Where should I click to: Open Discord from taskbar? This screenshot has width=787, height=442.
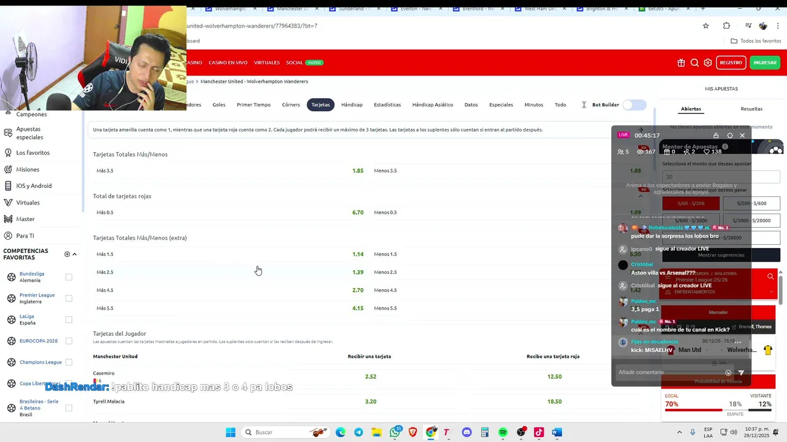click(x=467, y=432)
